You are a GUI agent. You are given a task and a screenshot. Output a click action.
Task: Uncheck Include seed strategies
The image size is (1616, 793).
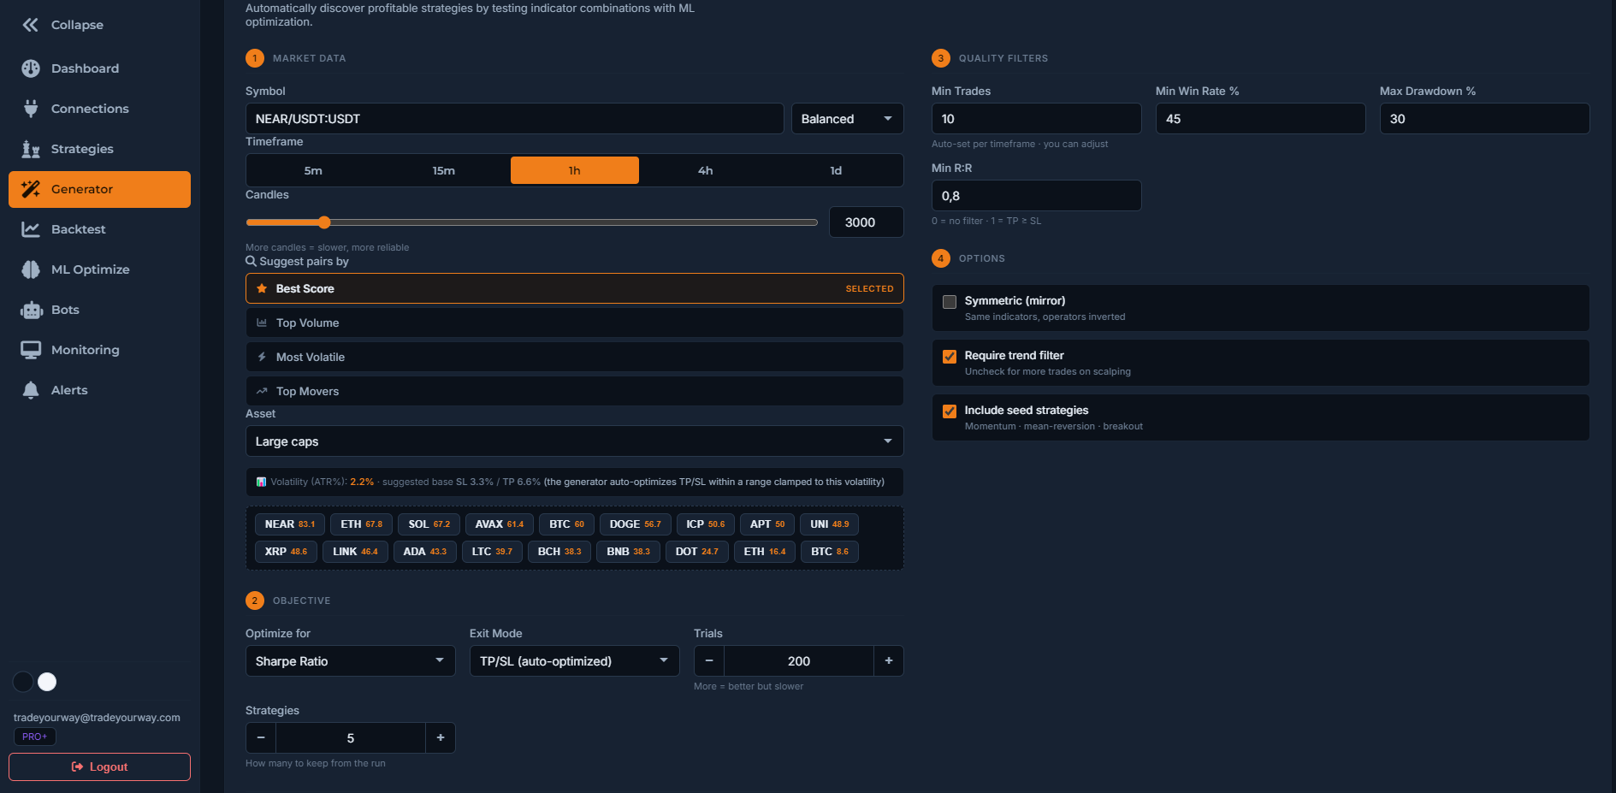950,411
